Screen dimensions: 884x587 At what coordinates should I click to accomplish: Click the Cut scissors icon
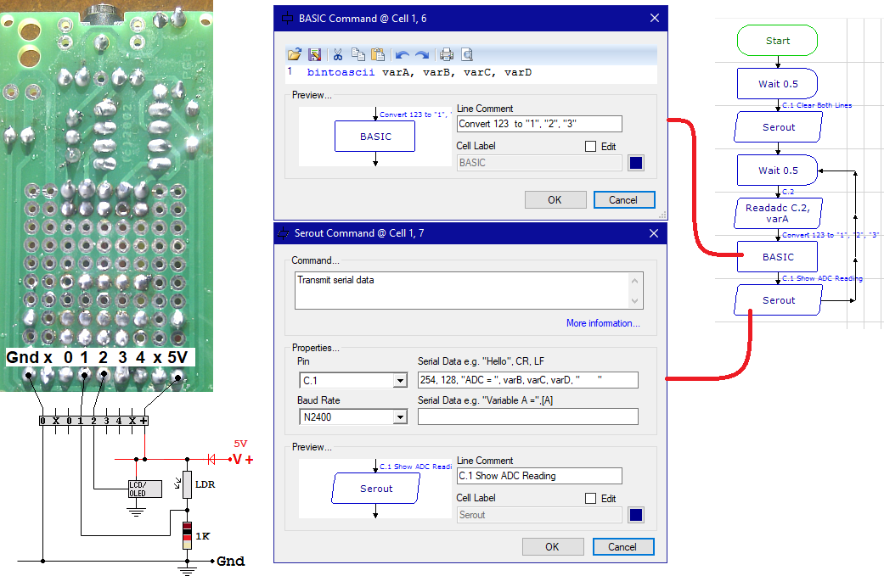point(338,54)
